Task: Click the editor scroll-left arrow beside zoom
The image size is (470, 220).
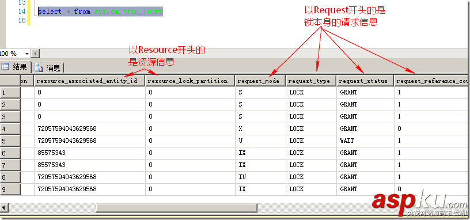Action: pos(35,54)
